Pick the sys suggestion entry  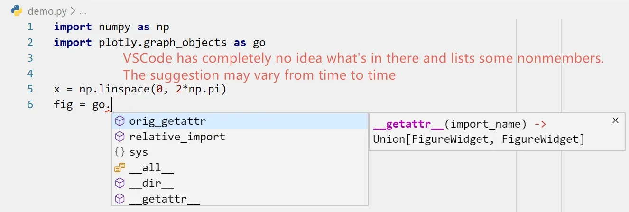[x=240, y=152]
